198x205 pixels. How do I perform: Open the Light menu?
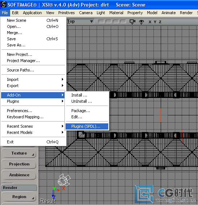point(101,13)
